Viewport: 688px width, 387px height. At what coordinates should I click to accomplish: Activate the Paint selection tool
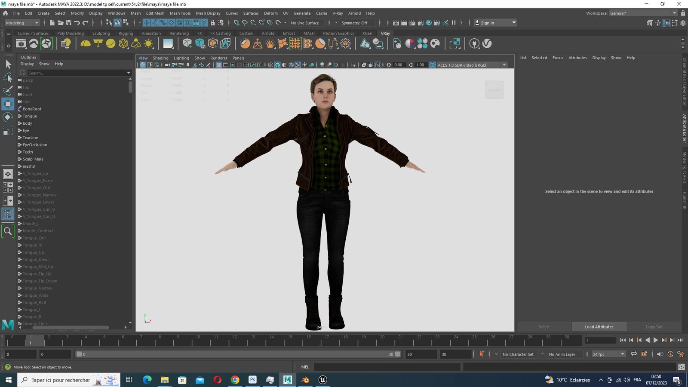(x=8, y=90)
